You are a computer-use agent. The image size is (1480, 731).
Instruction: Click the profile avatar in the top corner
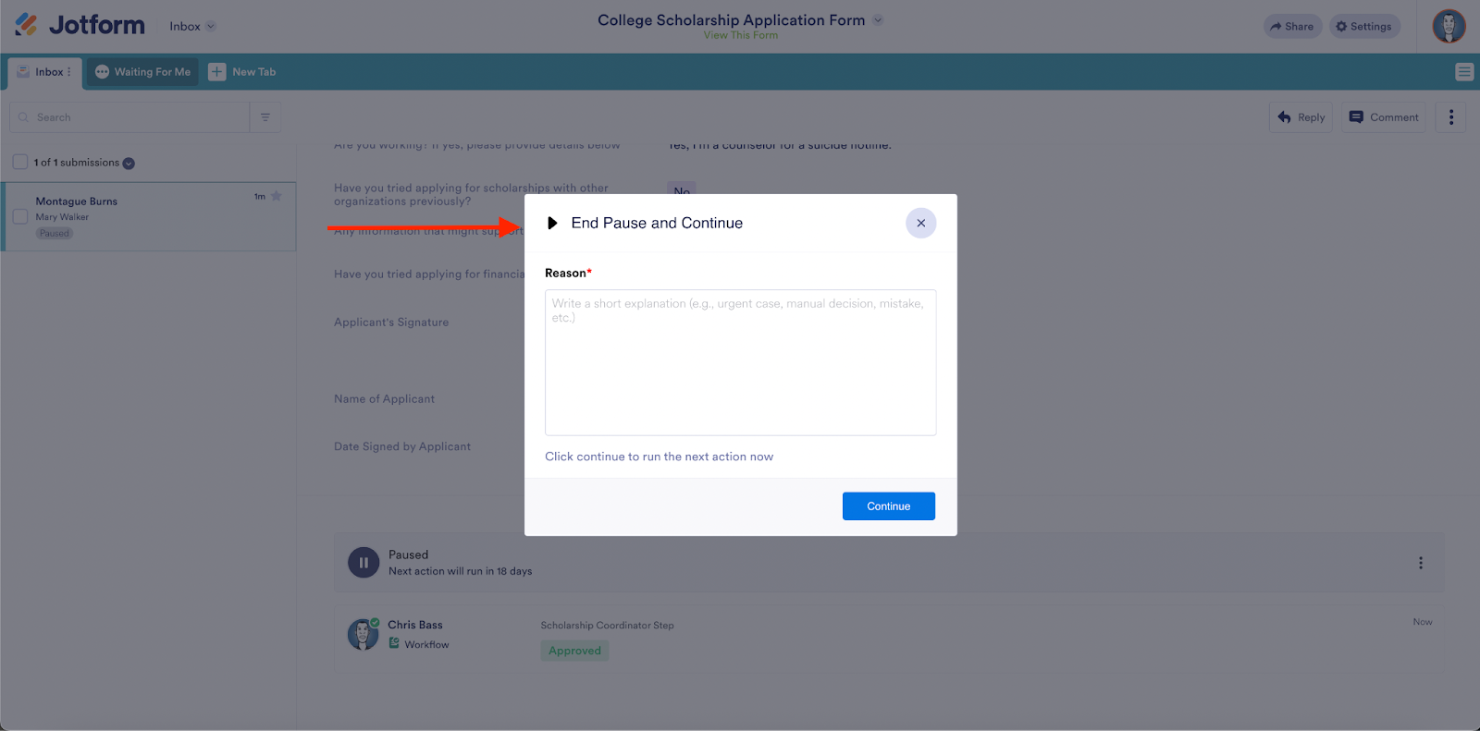point(1448,26)
